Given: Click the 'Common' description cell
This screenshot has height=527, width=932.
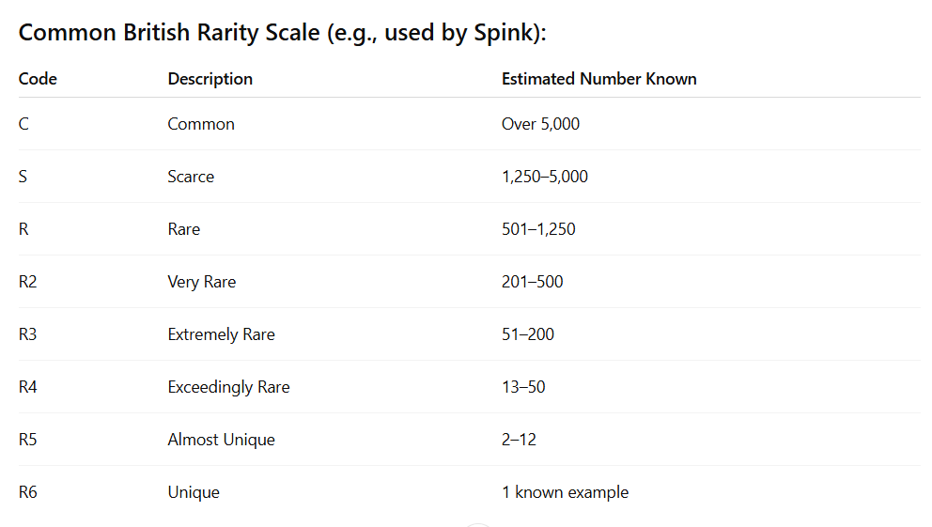Looking at the screenshot, I should coord(201,124).
